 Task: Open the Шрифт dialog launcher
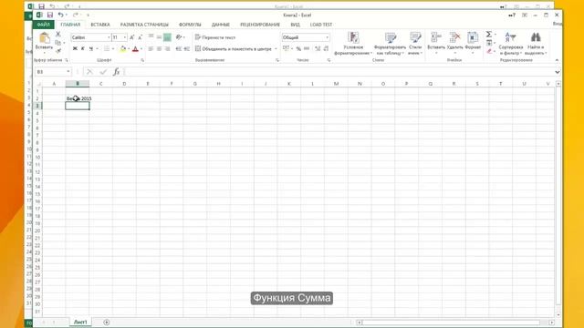coord(142,60)
